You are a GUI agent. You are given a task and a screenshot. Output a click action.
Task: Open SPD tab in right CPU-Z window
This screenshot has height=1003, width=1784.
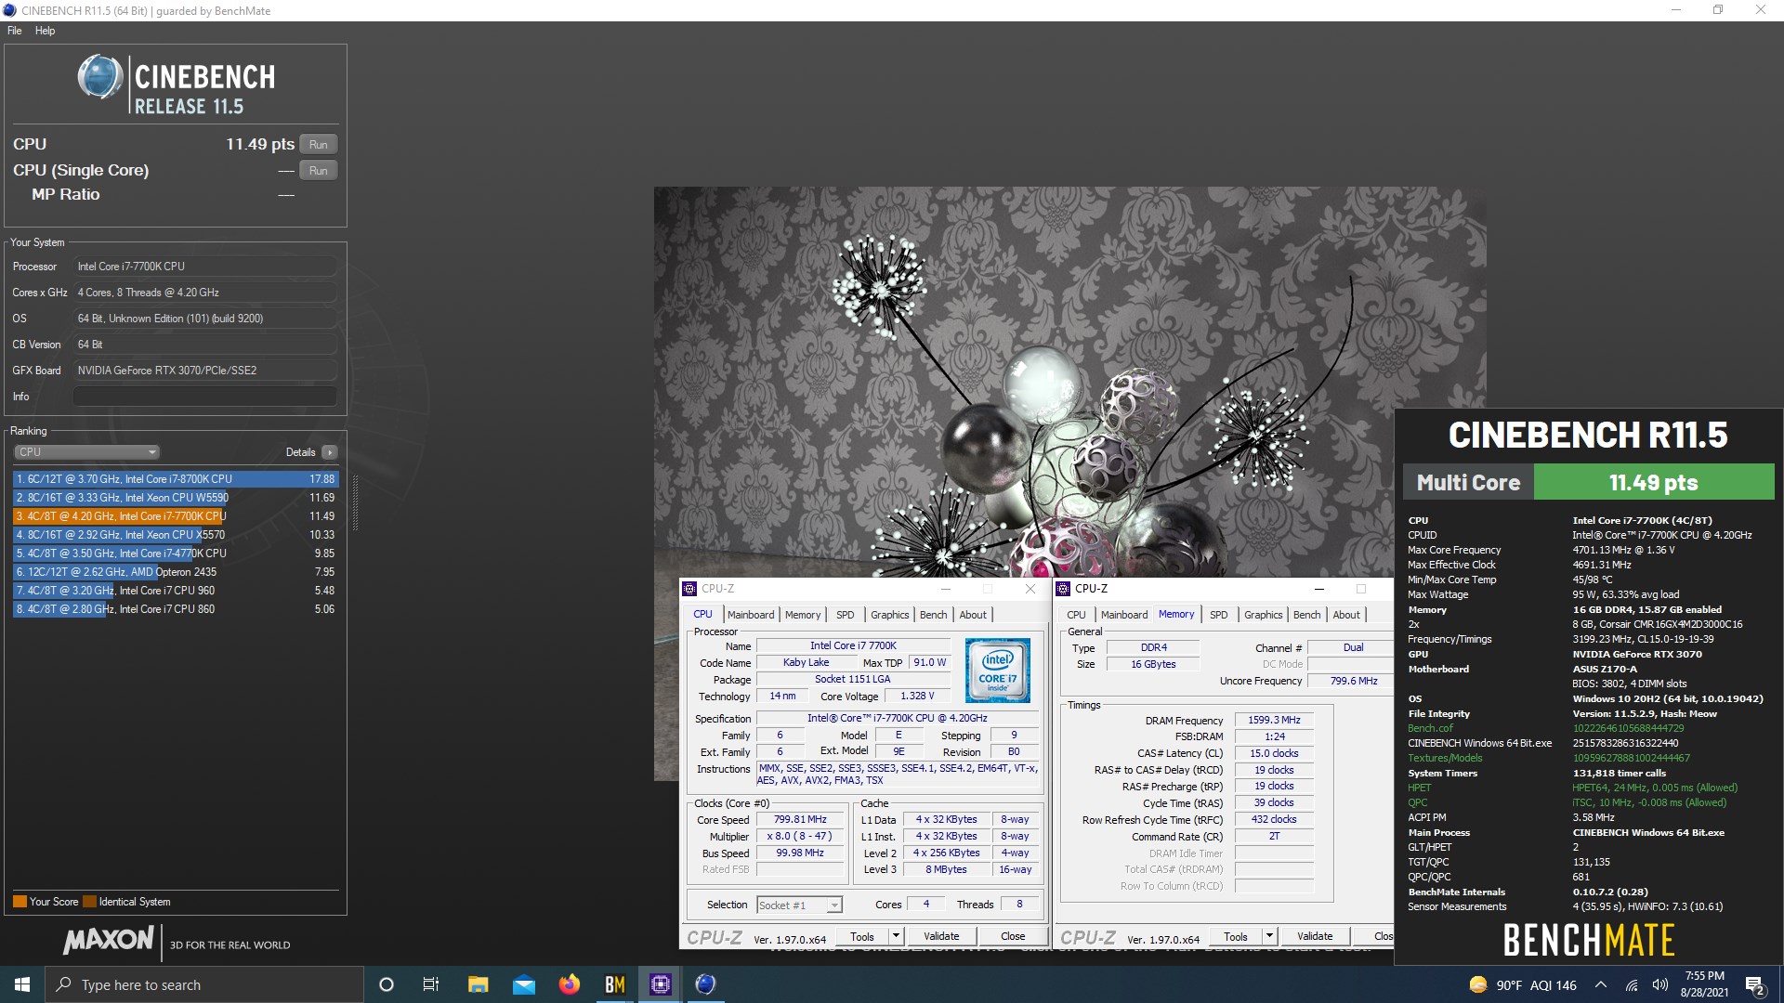click(x=1219, y=615)
